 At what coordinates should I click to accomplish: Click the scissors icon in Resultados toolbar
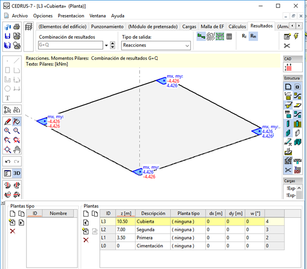tap(286, 46)
